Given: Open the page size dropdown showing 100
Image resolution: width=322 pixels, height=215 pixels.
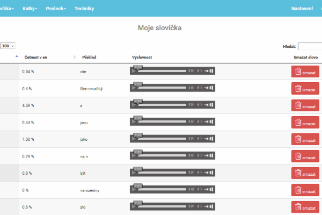Looking at the screenshot, I should [x=8, y=46].
